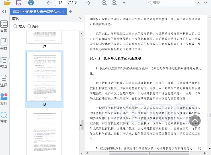Expand more toolbar options with the double chevron
Viewport: 211px width, 155px height.
click(x=124, y=3)
